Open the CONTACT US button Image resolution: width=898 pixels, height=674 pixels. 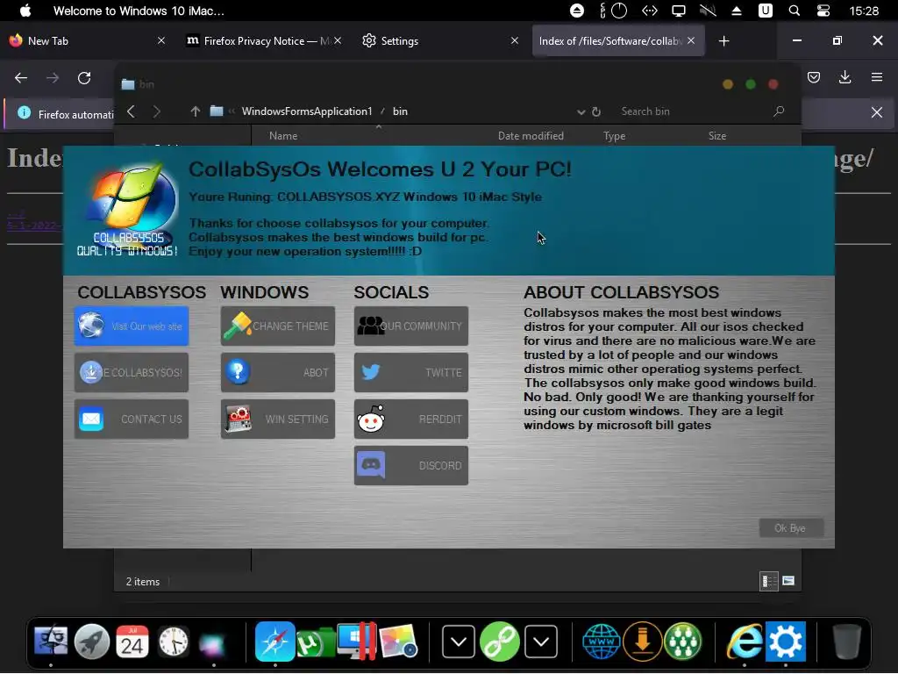132,419
